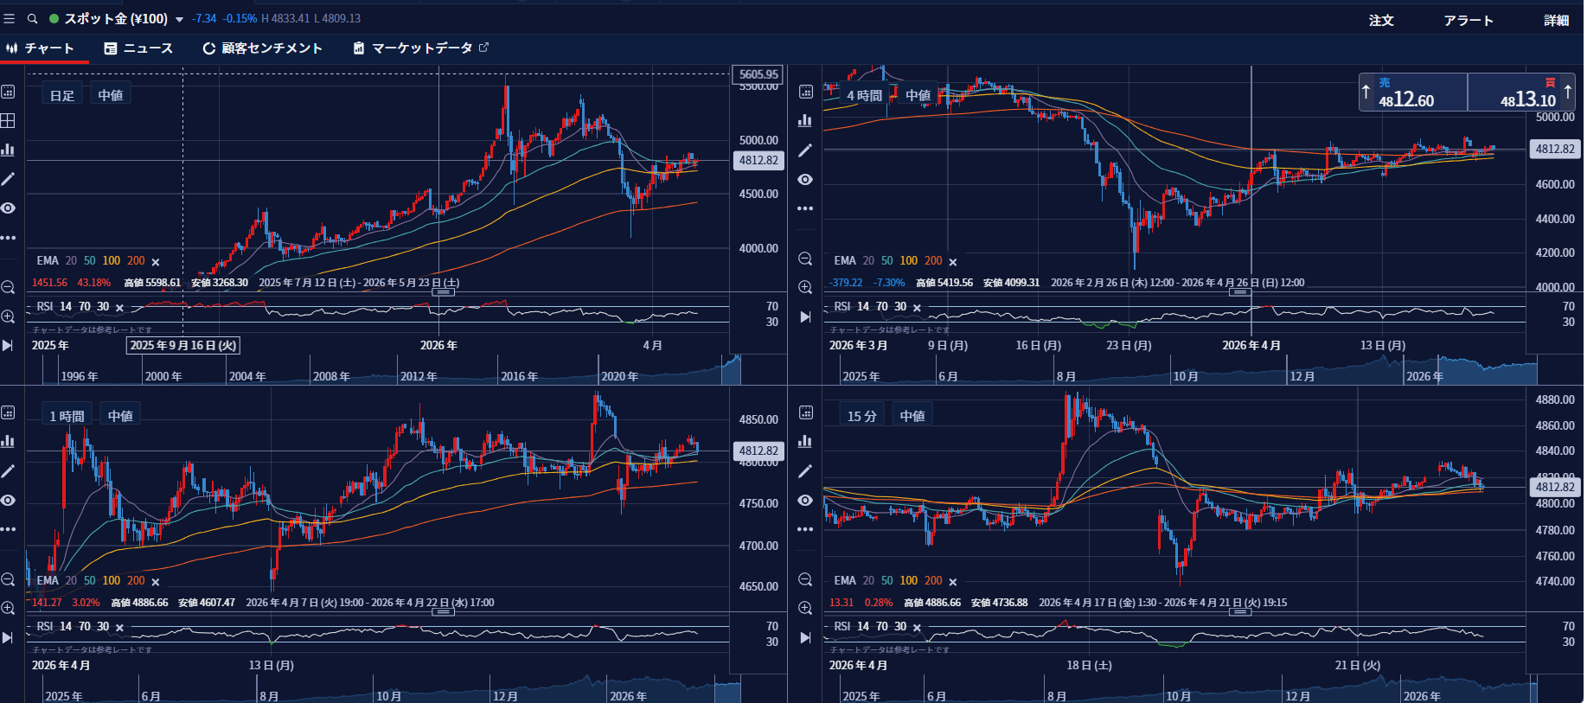Image resolution: width=1587 pixels, height=703 pixels.
Task: Open the 中値 price type selector in daily chart
Action: pos(111,95)
